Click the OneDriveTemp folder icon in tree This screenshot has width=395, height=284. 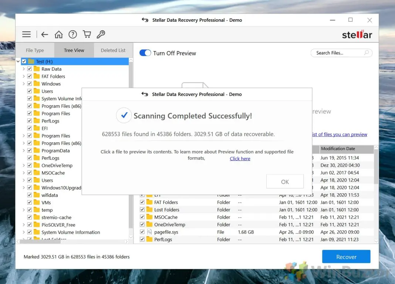(x=37, y=165)
